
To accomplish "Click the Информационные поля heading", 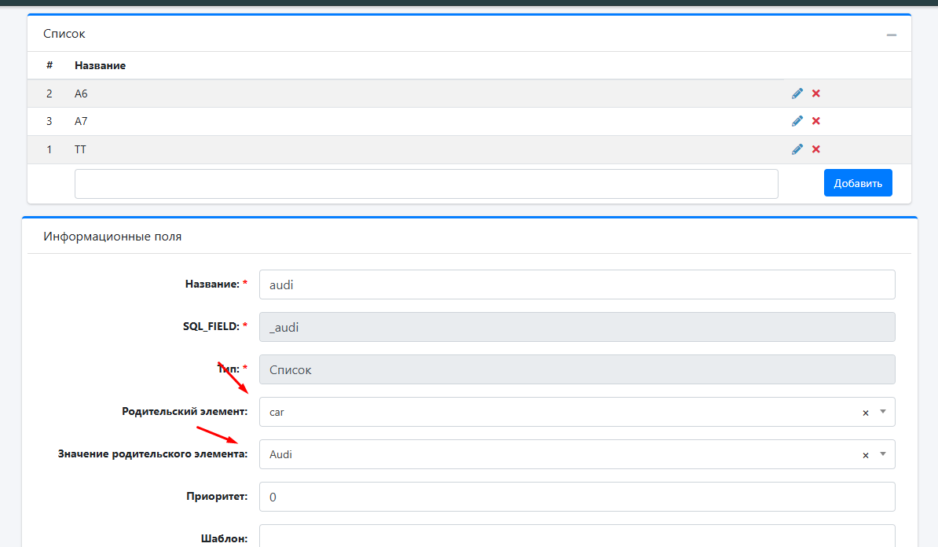I will point(112,237).
